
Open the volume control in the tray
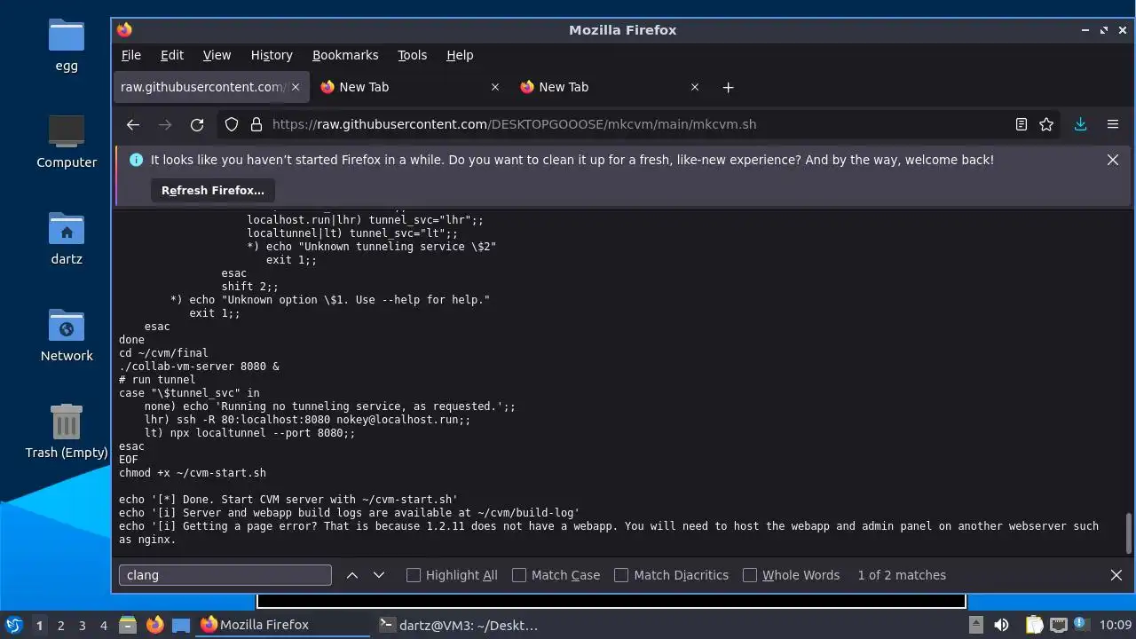(x=1001, y=625)
